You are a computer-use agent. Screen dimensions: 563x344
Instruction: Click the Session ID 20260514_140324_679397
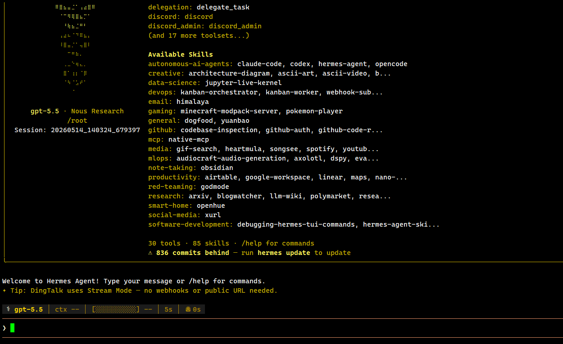pyautogui.click(x=95, y=130)
